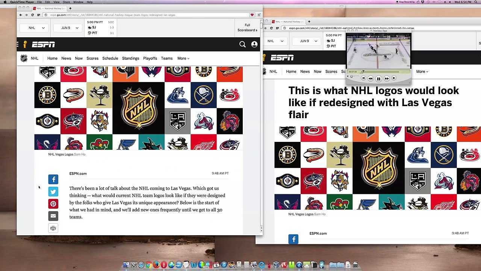
Task: Go to Home in the left window nav
Action: (52, 58)
